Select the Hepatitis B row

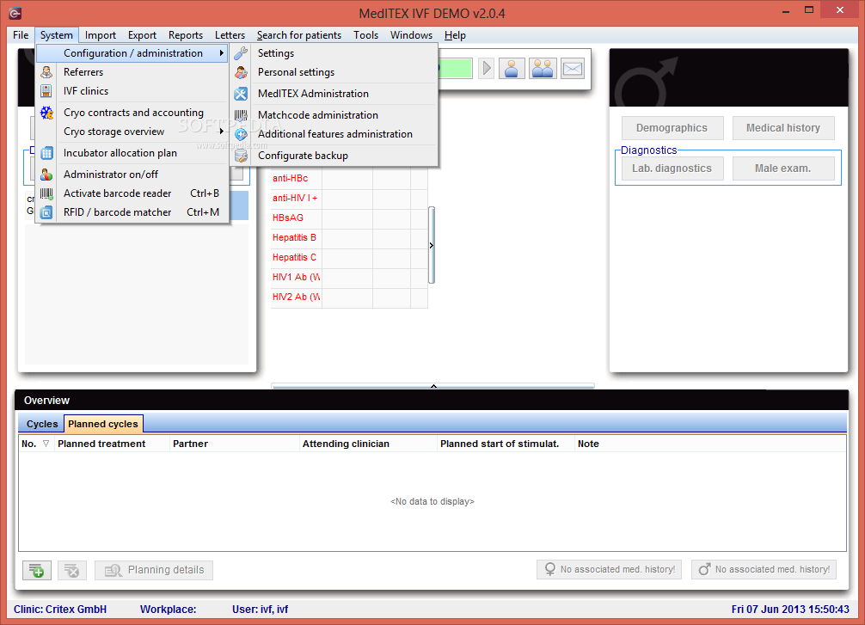(x=349, y=238)
